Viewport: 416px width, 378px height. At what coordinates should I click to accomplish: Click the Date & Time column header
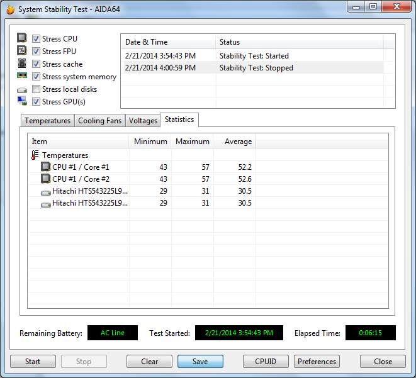169,42
